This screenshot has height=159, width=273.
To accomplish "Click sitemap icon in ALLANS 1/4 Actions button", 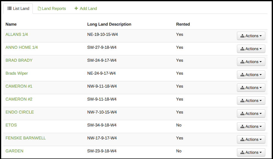I will pyautogui.click(x=242, y=36).
